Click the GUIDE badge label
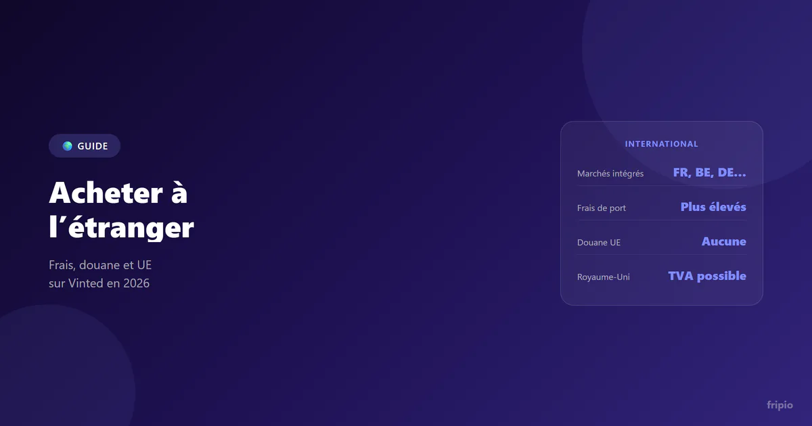 coord(93,146)
